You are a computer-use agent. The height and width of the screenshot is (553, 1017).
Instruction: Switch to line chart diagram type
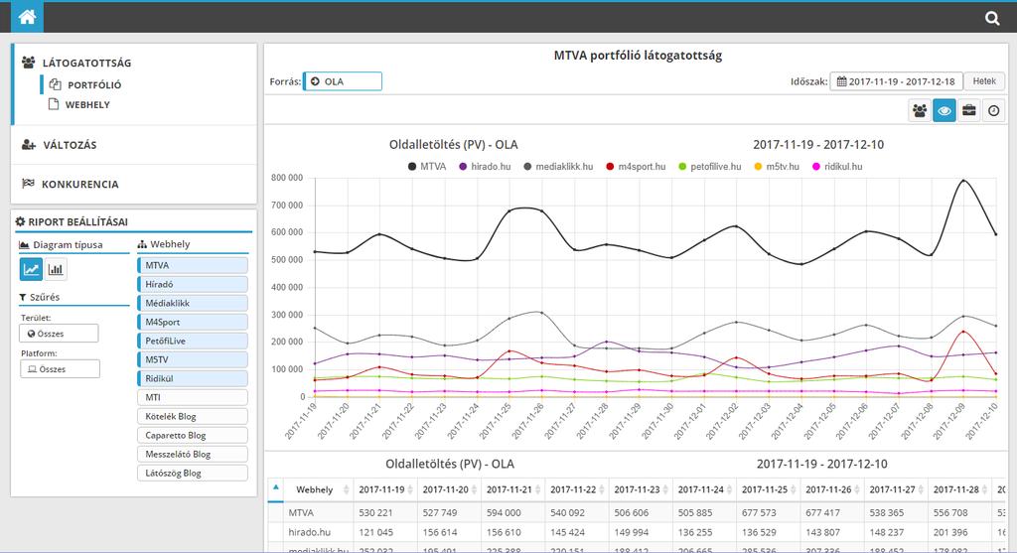[31, 269]
